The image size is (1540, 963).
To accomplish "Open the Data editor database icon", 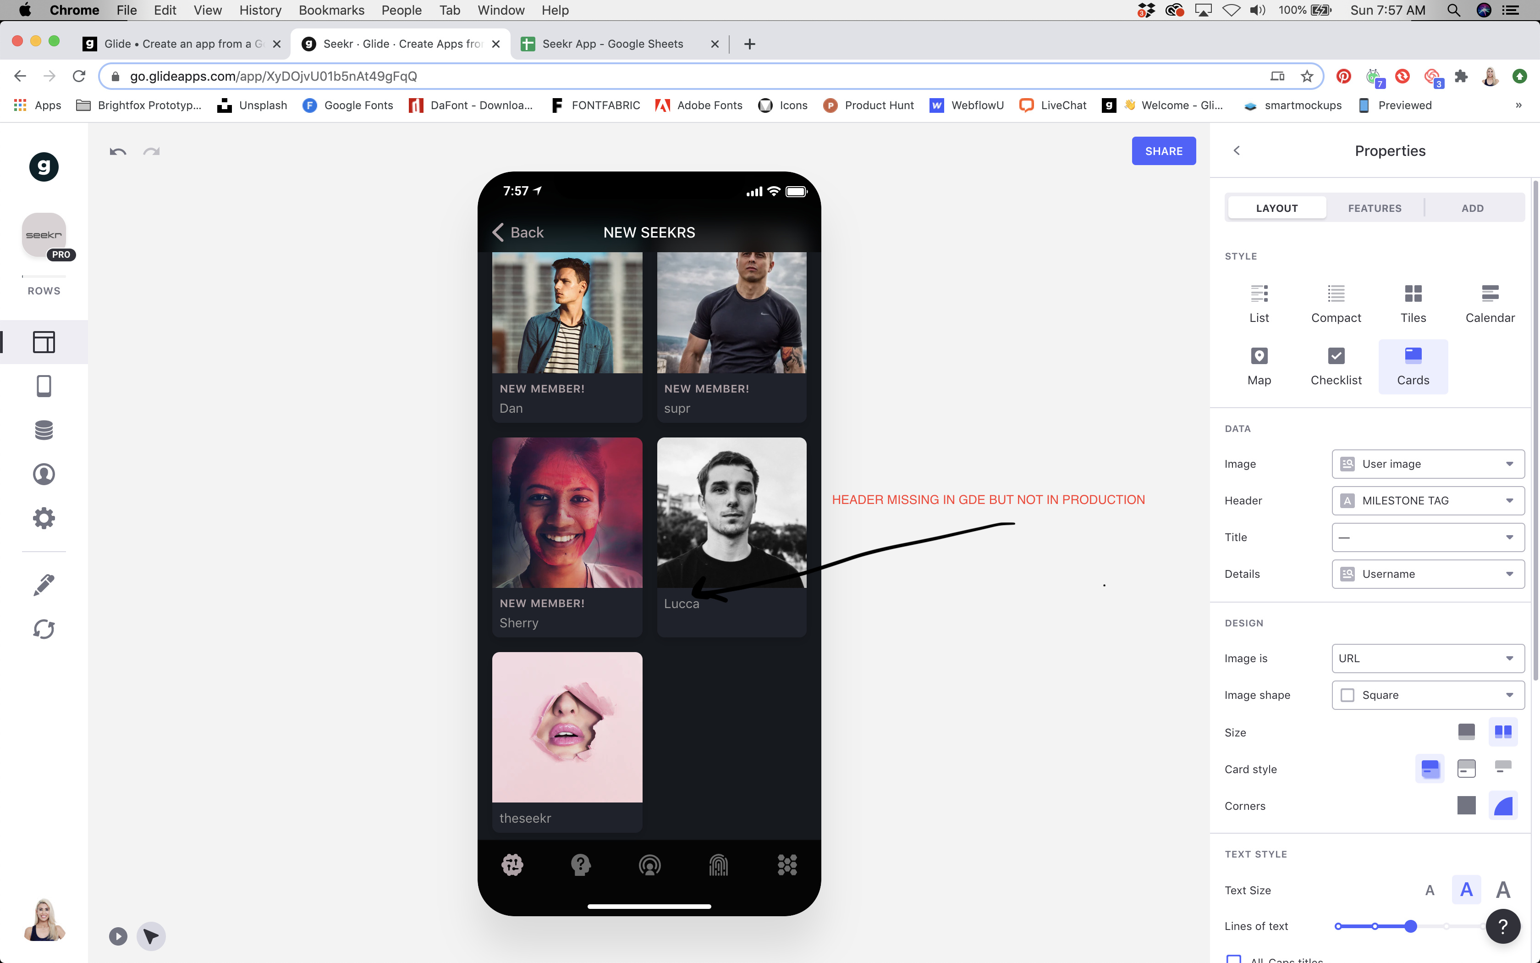I will [x=43, y=430].
